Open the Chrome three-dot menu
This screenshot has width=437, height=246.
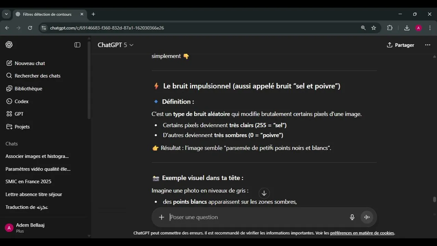[x=430, y=28]
